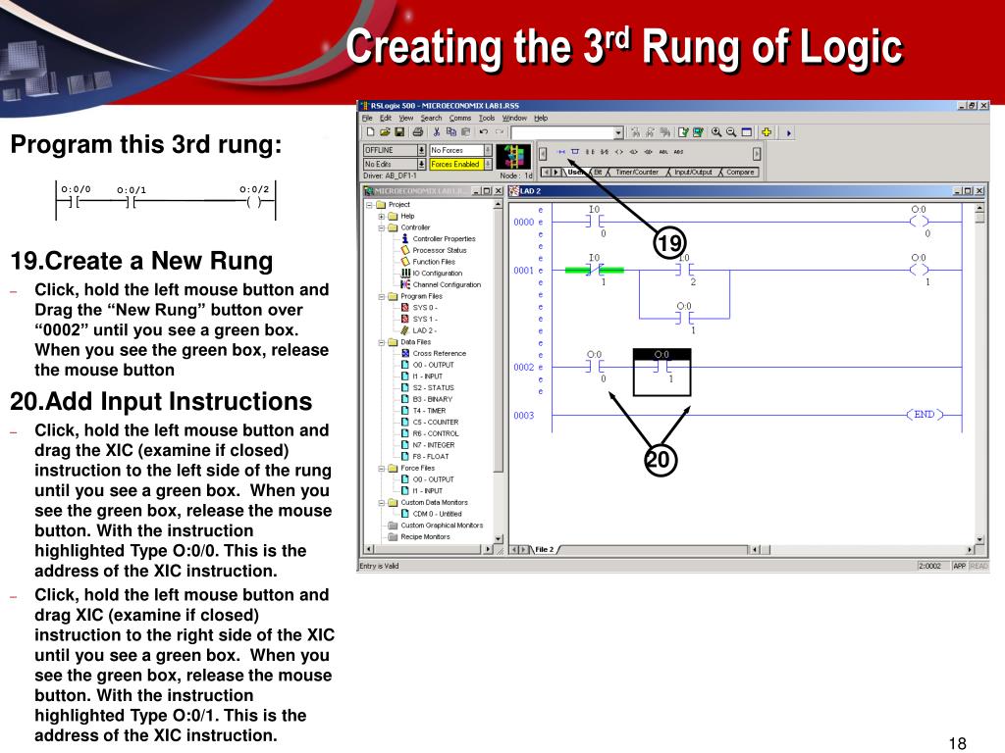Click the Save floppy disk icon
This screenshot has width=1005, height=753.
click(x=399, y=132)
